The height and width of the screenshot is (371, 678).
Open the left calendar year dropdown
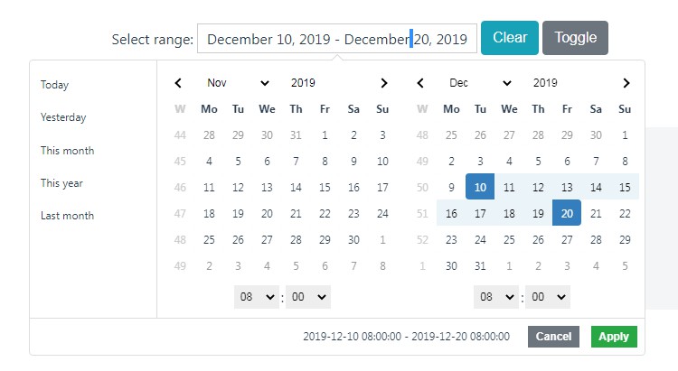pyautogui.click(x=323, y=83)
